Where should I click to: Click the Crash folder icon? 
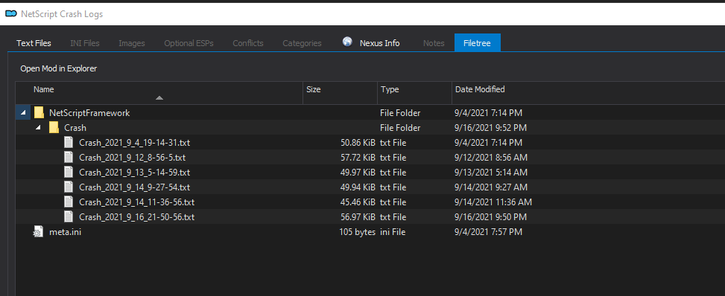54,127
